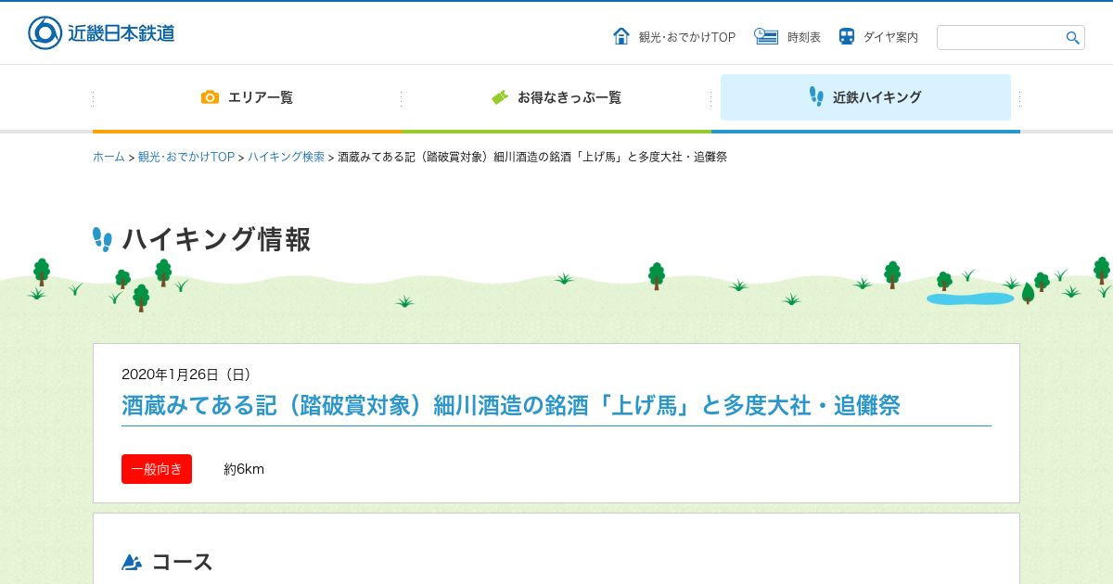
Task: Click the current page breadcrumb text 酒蔵みてある記
Action: (532, 157)
